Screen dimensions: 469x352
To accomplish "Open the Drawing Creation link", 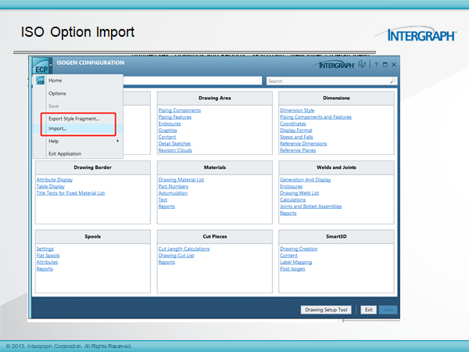I will (x=299, y=249).
